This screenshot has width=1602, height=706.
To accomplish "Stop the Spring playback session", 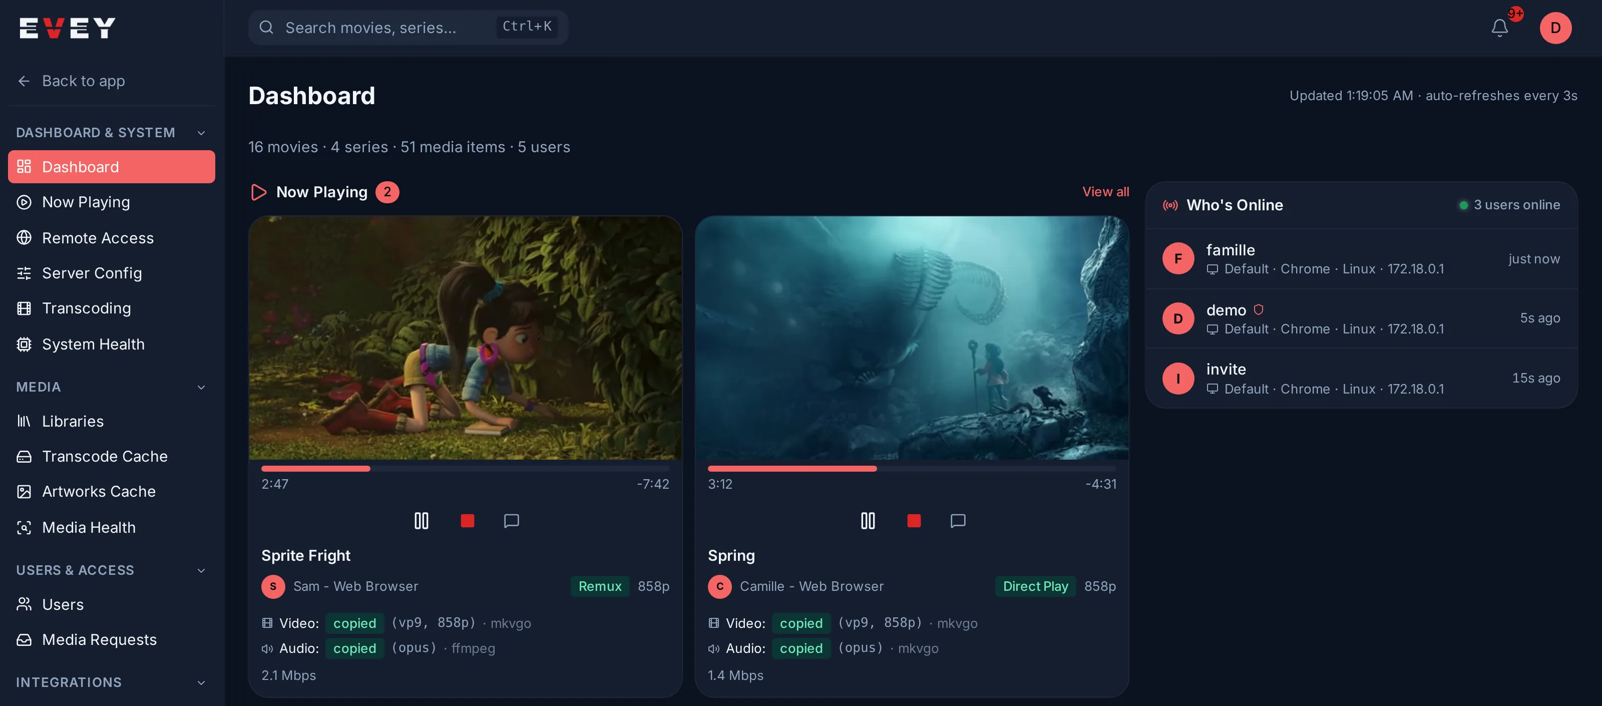I will [914, 521].
